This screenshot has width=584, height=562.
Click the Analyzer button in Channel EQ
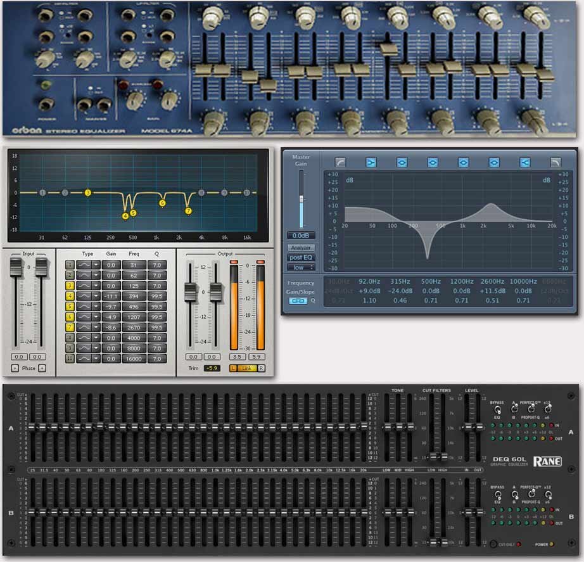302,248
